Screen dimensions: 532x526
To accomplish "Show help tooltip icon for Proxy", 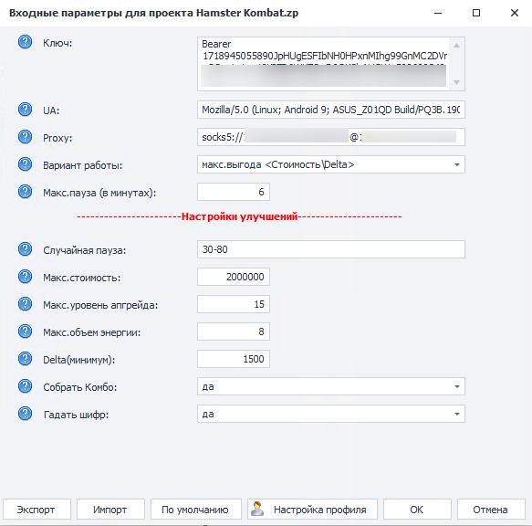I will pyautogui.click(x=26, y=137).
